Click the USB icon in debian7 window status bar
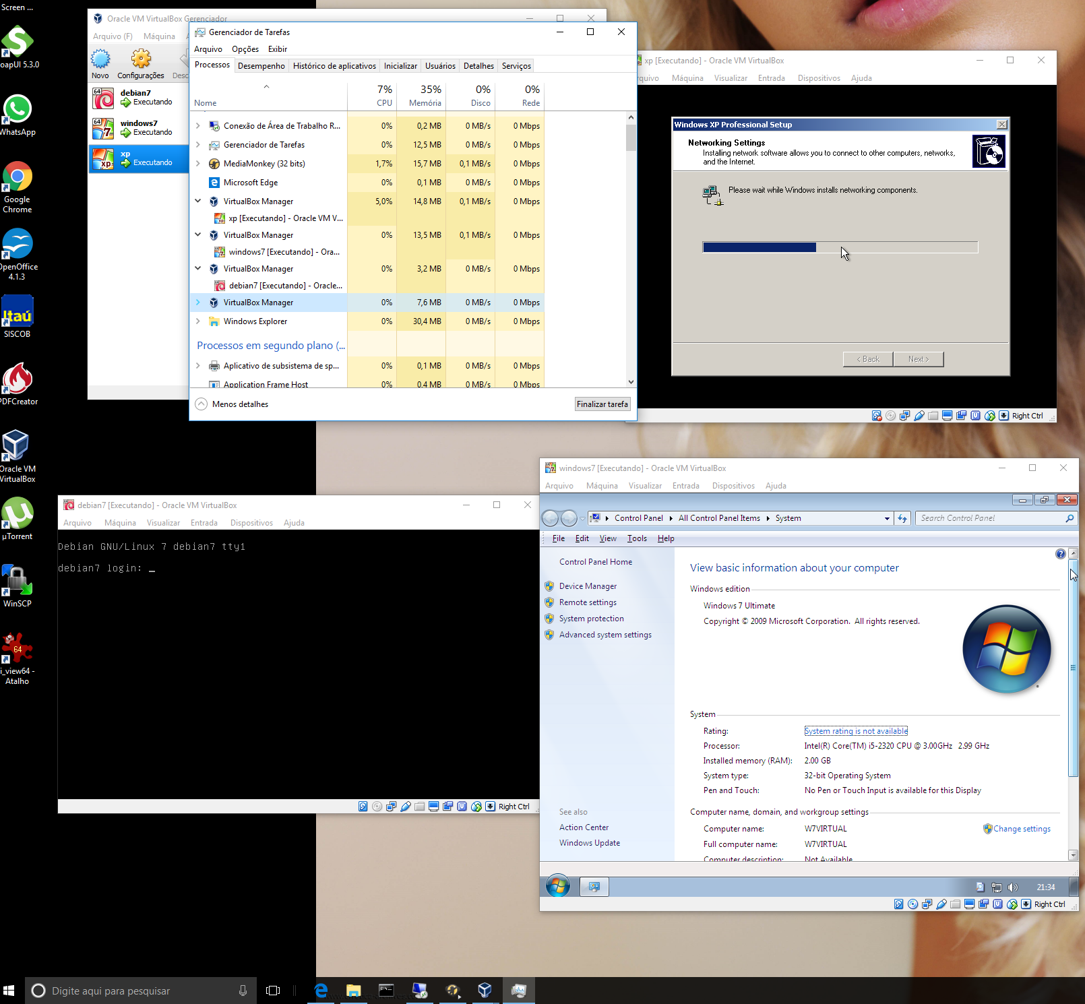The height and width of the screenshot is (1004, 1085). tap(406, 807)
